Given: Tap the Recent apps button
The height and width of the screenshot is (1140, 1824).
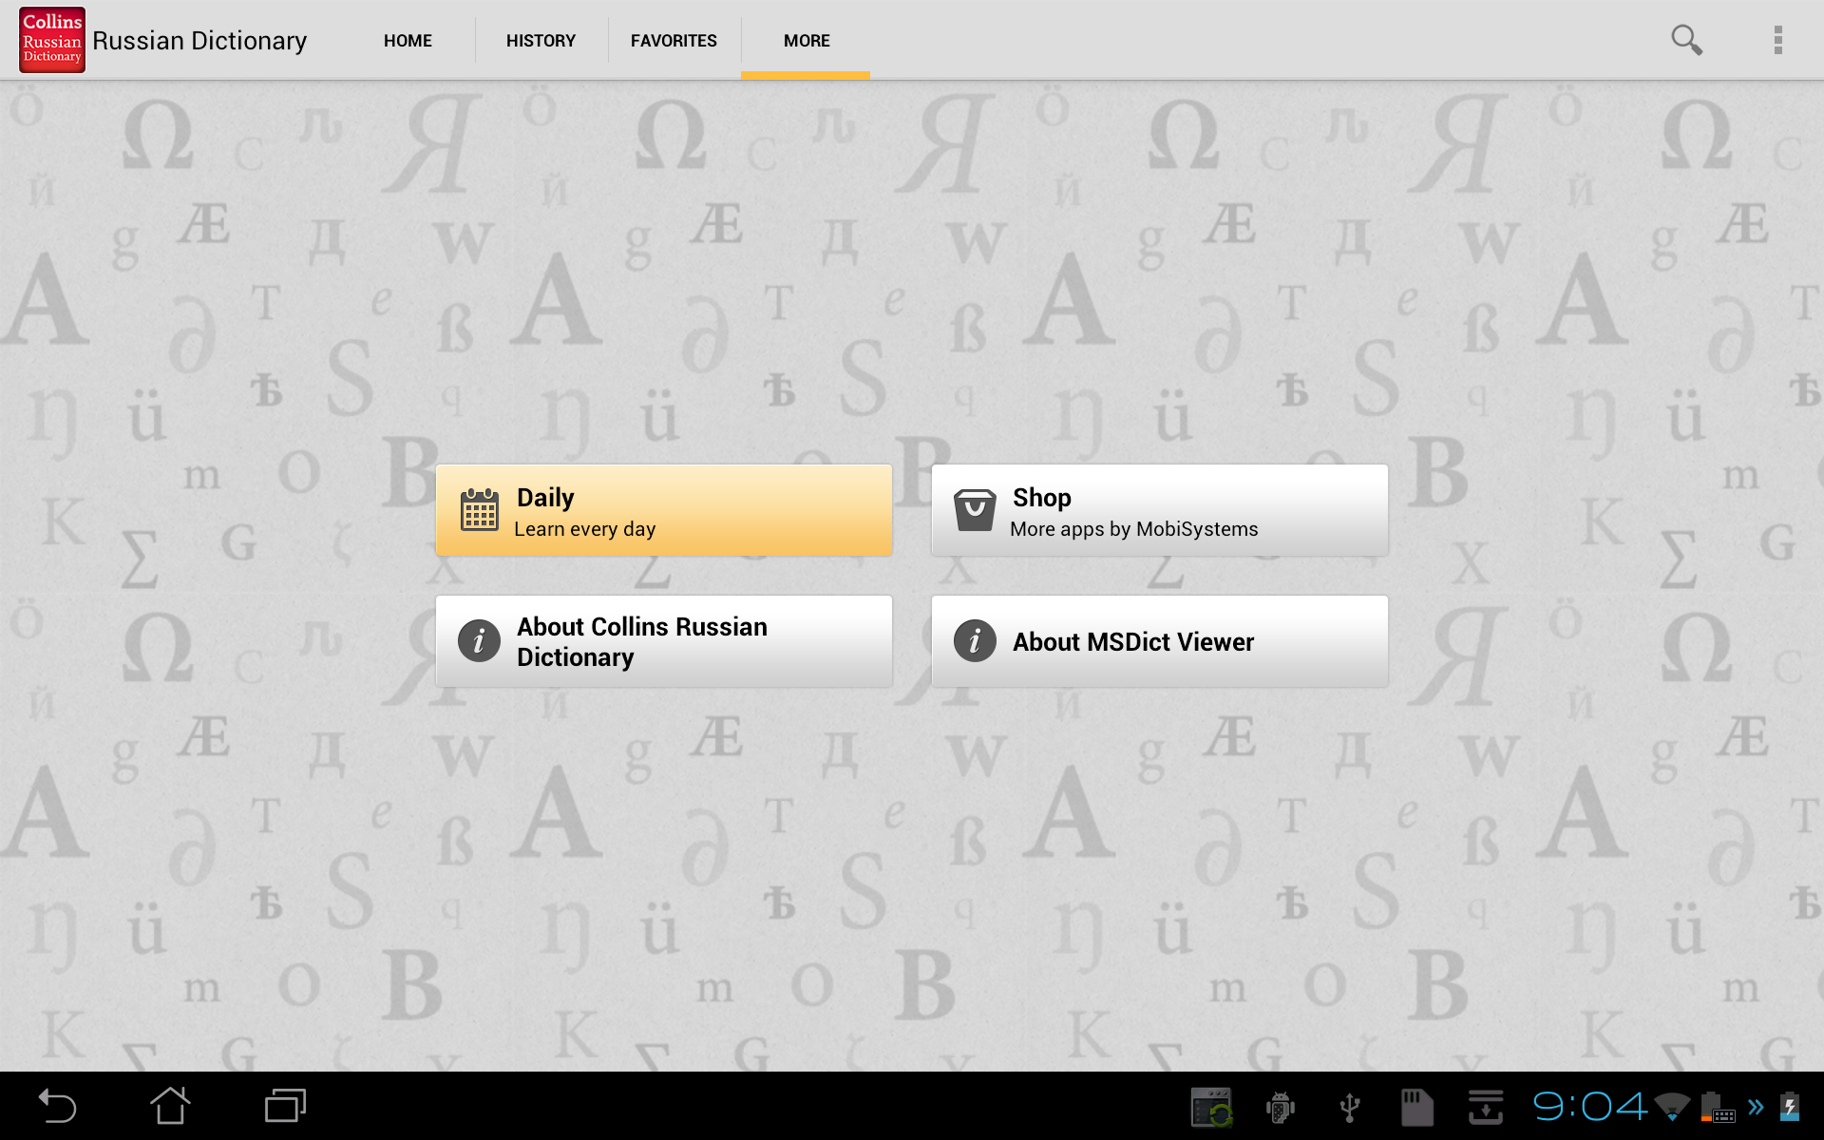Looking at the screenshot, I should point(283,1106).
